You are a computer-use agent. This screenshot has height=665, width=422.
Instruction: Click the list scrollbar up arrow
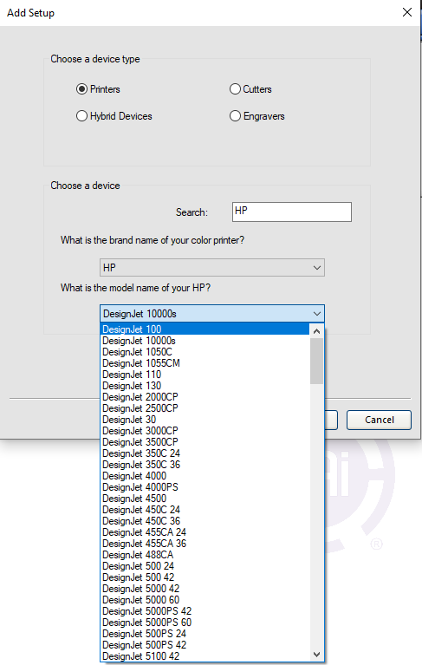point(316,331)
